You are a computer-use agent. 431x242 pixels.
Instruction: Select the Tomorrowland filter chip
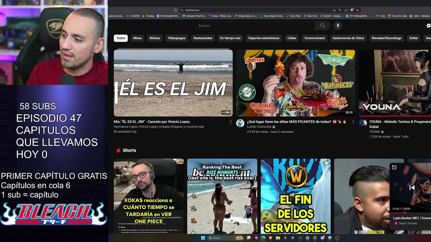tap(314, 38)
